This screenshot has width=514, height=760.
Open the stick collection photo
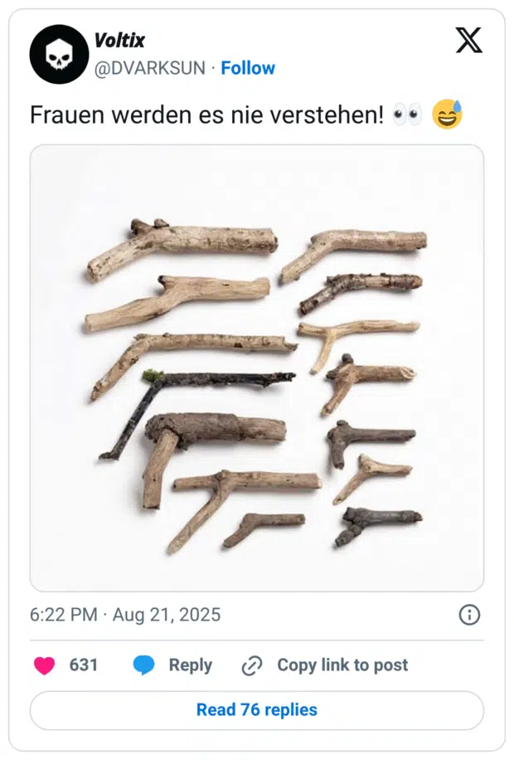pos(257,368)
